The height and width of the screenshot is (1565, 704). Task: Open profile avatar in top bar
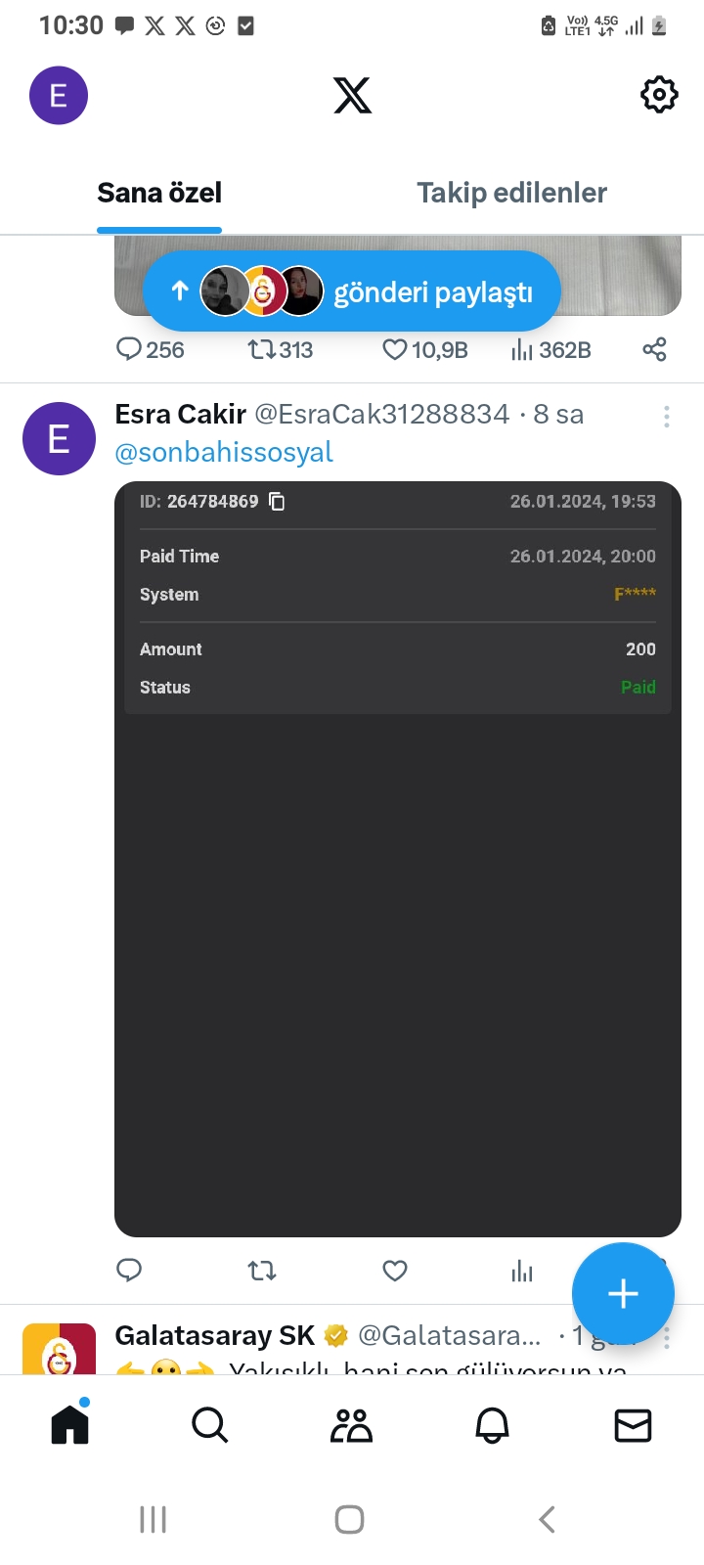click(x=59, y=96)
